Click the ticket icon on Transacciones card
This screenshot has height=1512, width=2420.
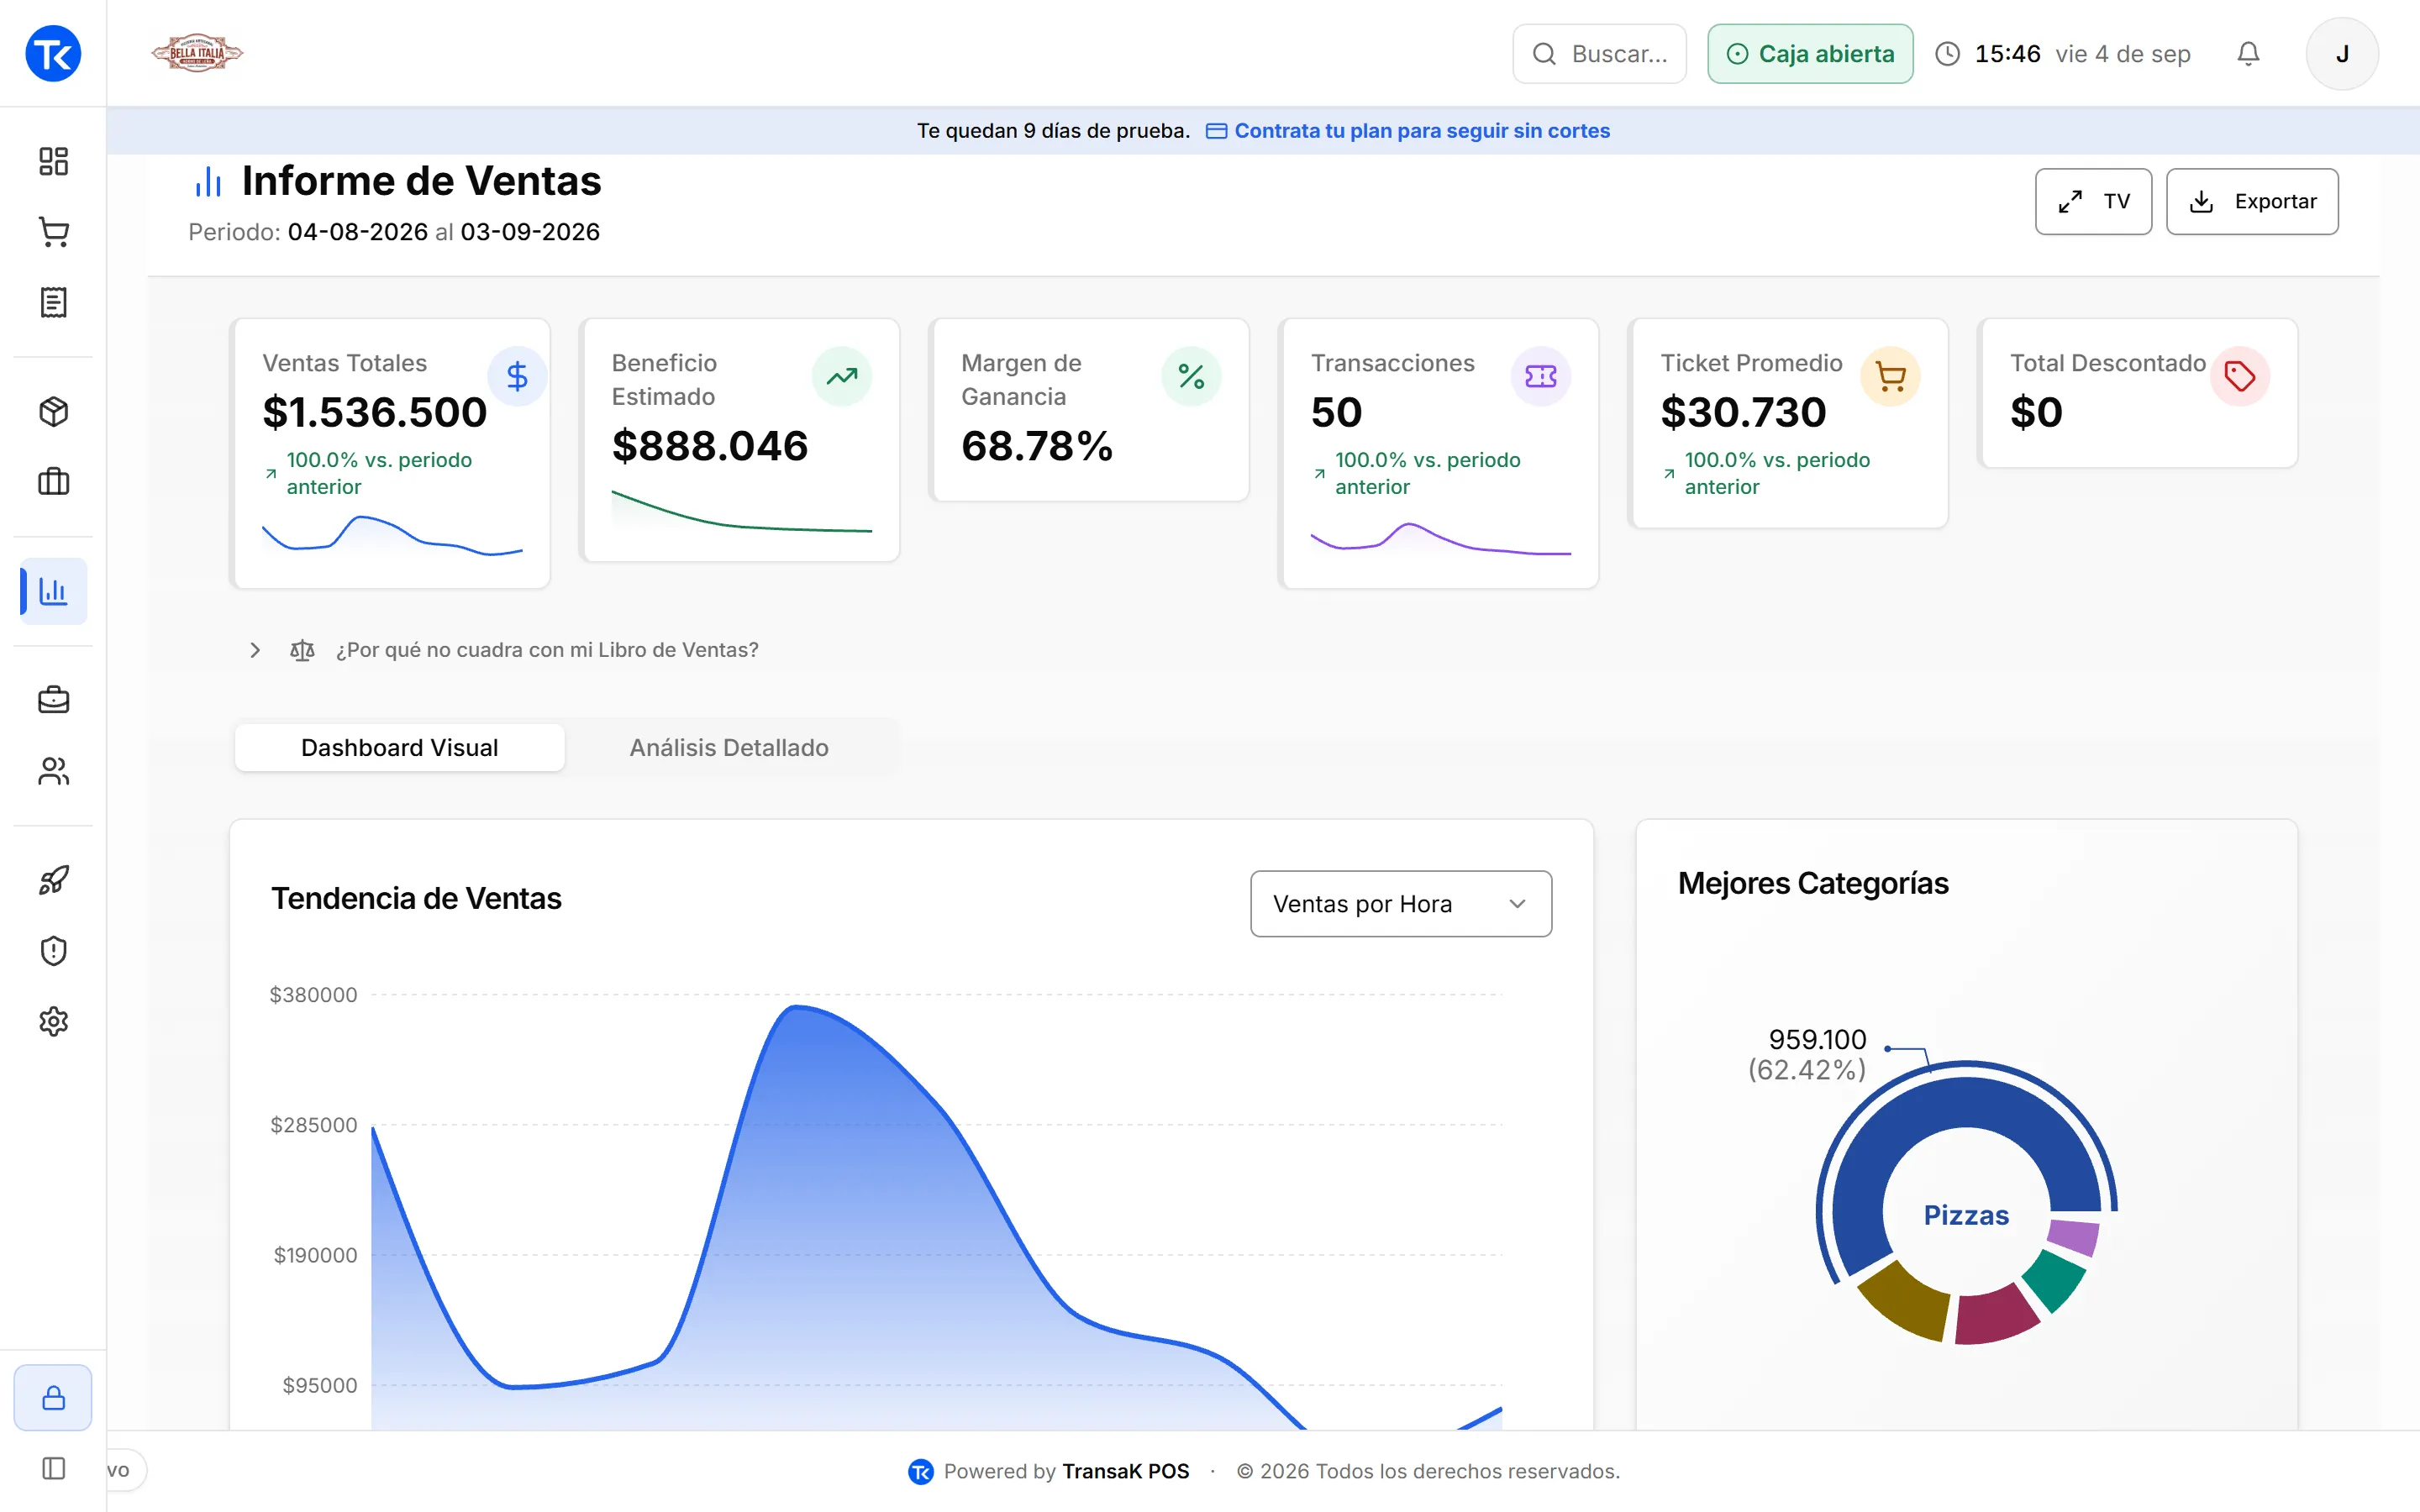[1540, 376]
